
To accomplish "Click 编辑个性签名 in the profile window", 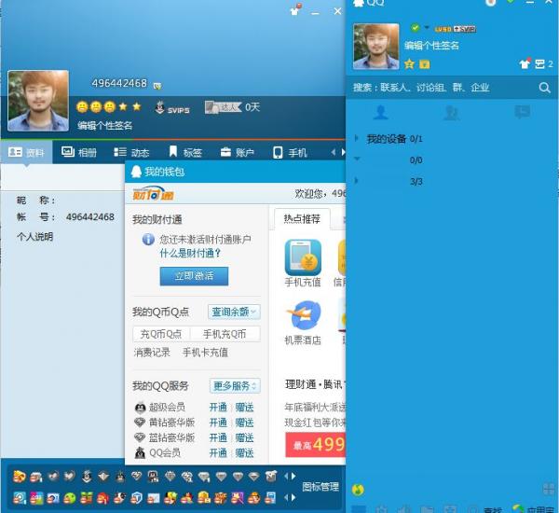I will 105,125.
